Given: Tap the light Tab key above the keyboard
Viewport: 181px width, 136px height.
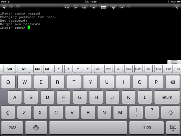Looking at the screenshot, I should point(47,69).
